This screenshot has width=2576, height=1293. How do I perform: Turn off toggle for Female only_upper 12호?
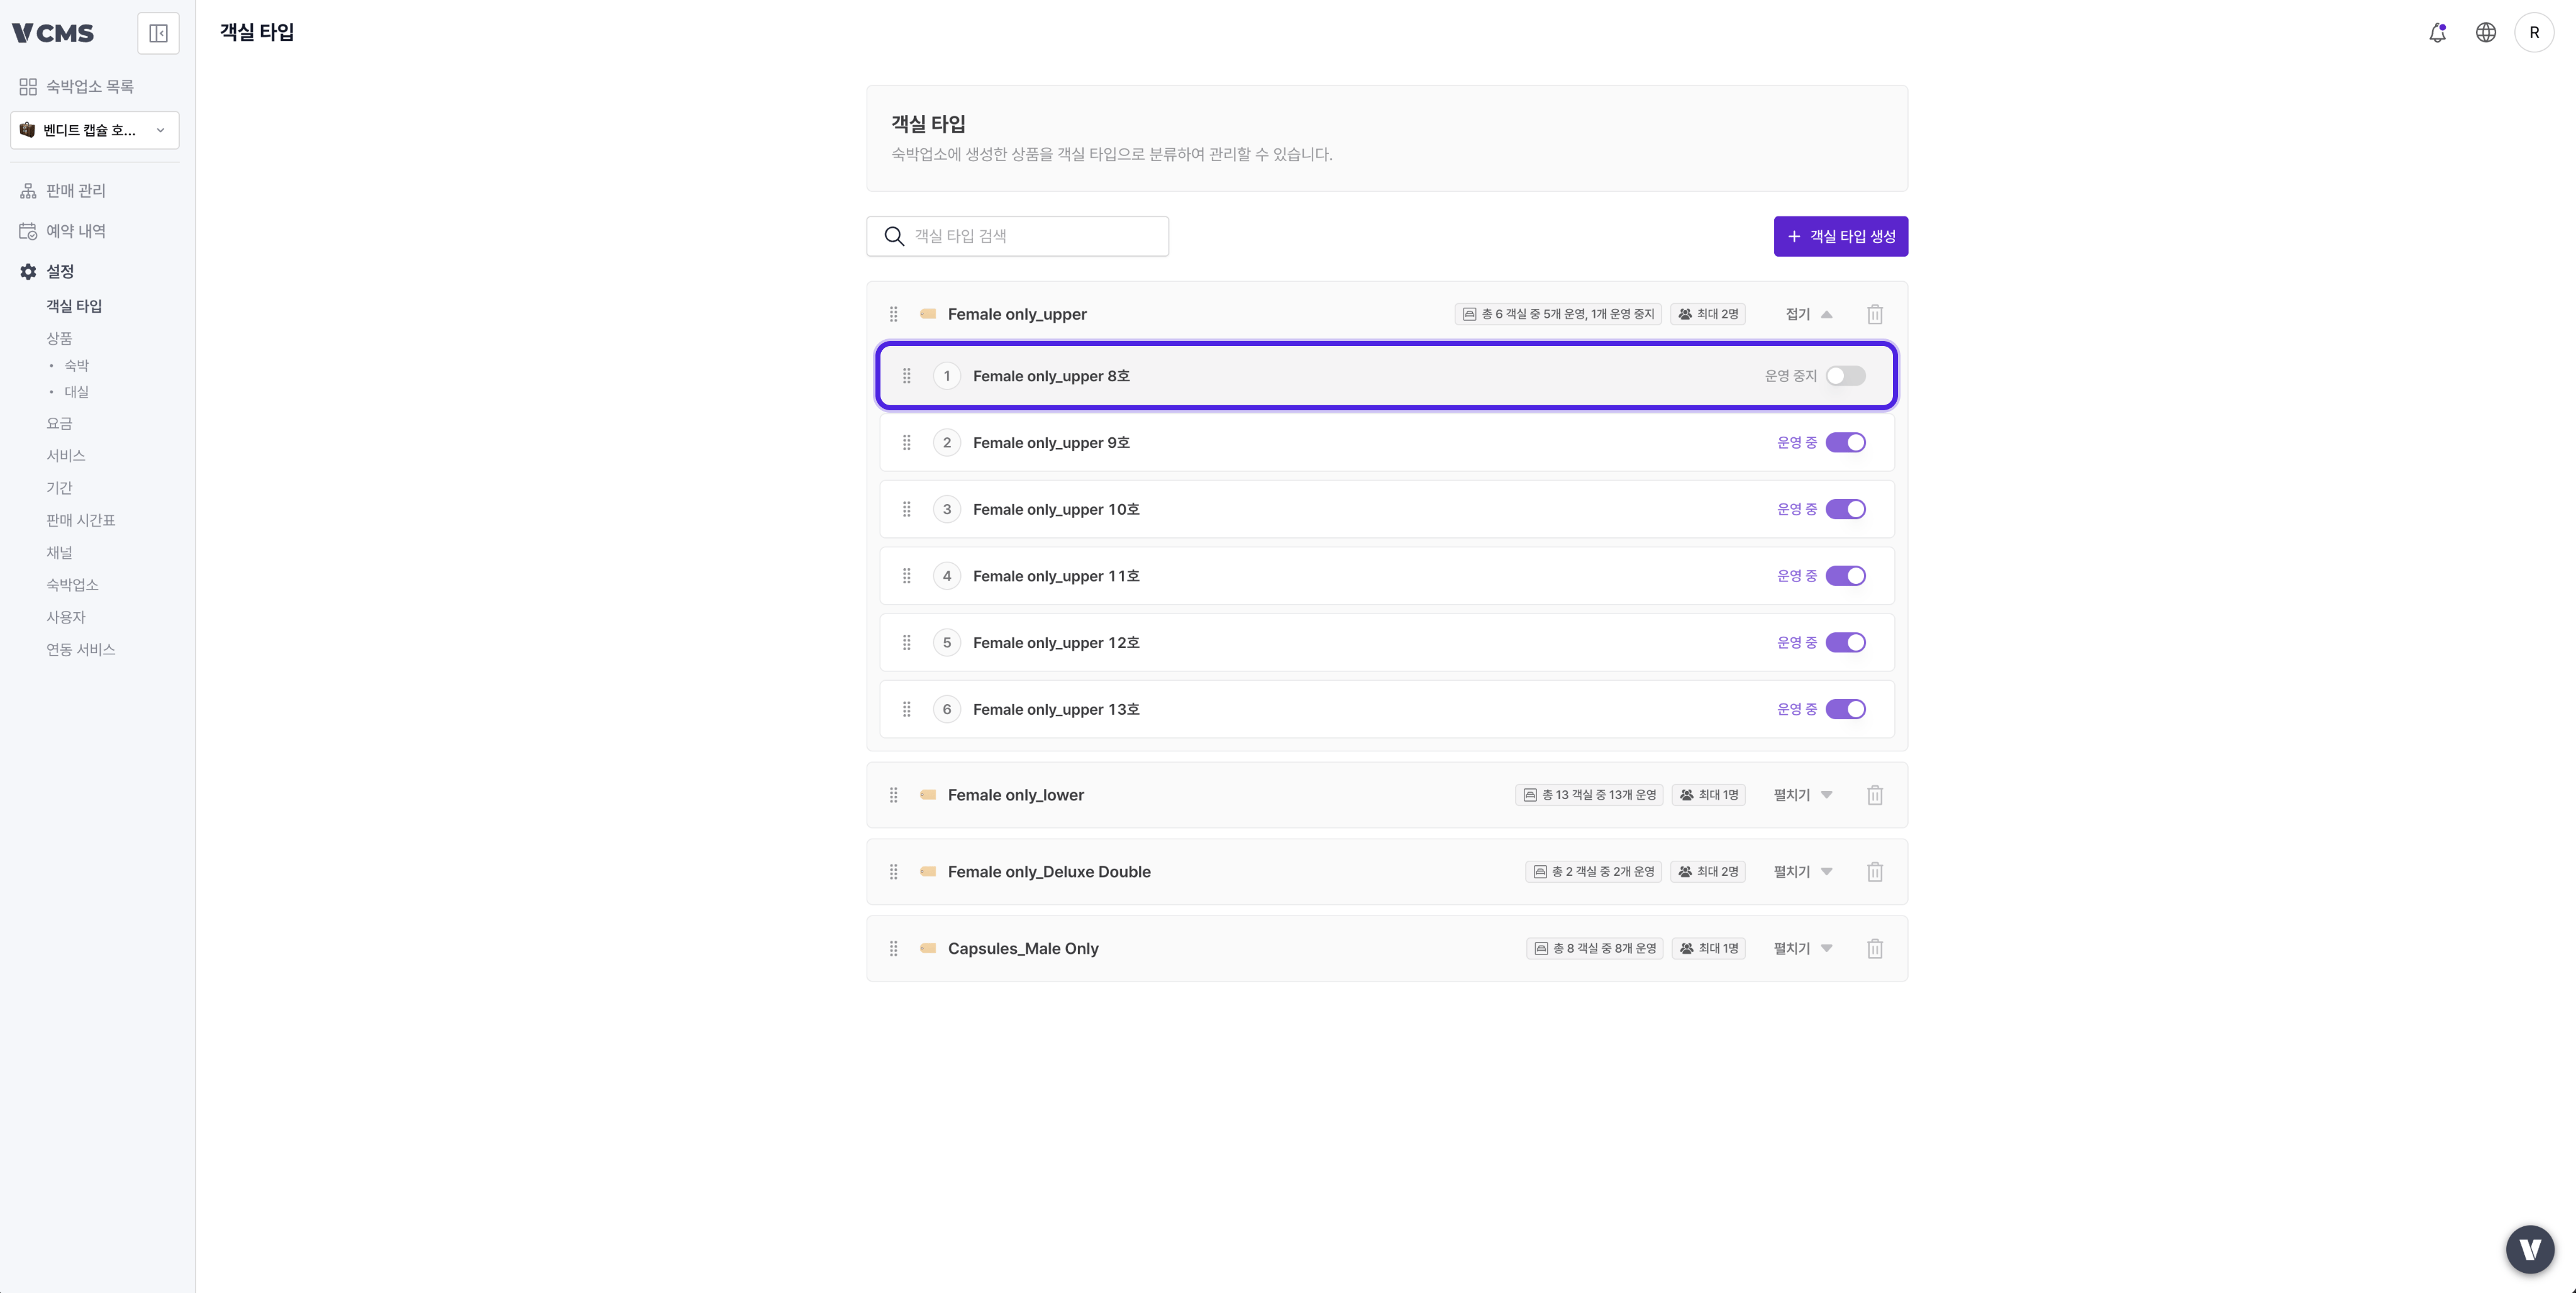(x=1845, y=642)
